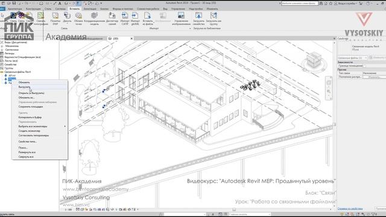Click the Exchange Apps cart icon

(x=361, y=4)
